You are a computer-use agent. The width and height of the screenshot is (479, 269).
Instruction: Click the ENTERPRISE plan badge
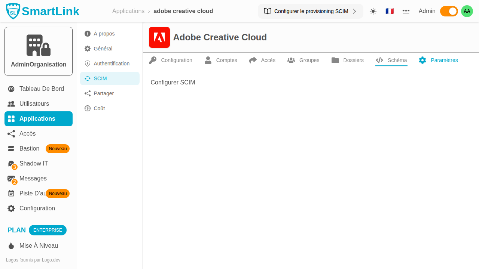pos(48,230)
